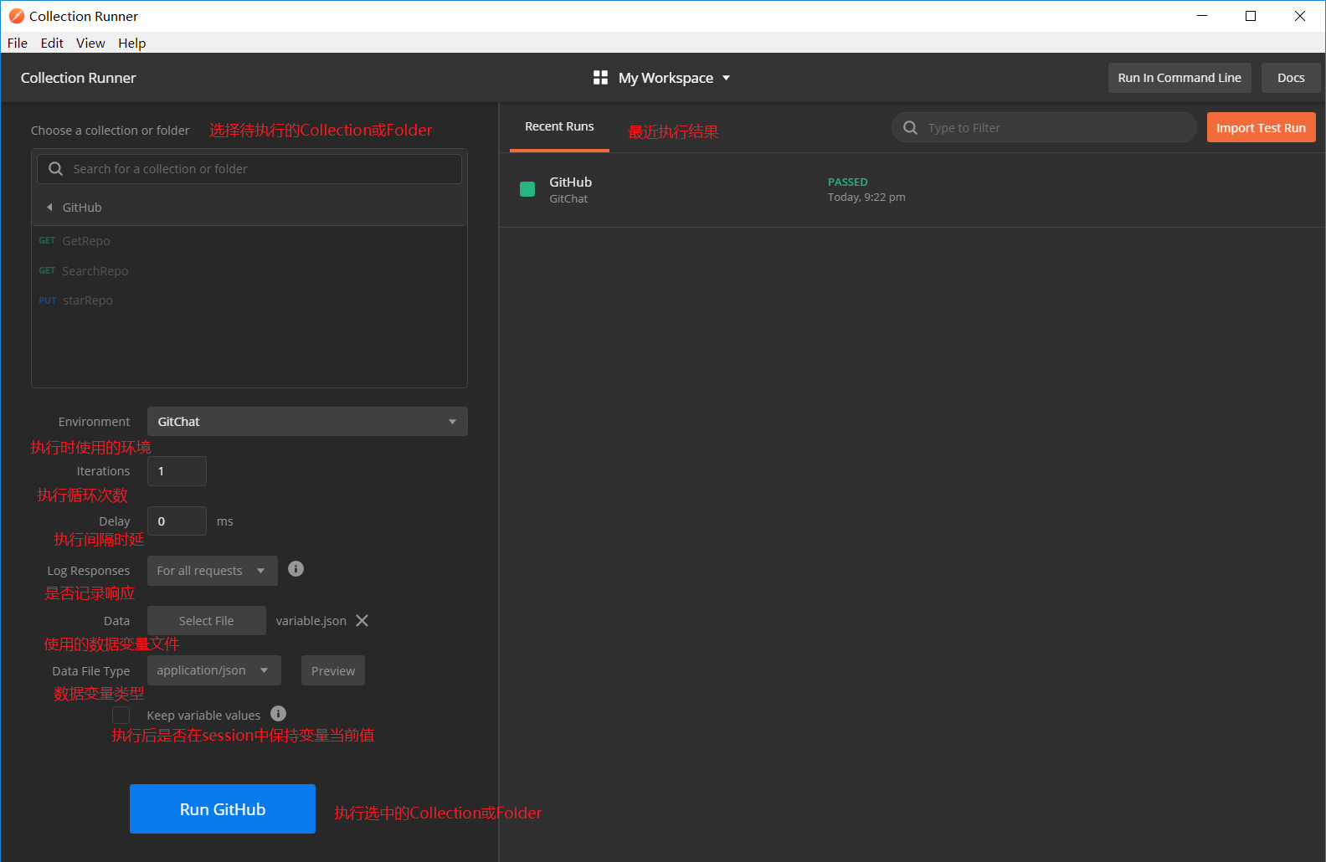Open the My Workspace dropdown
This screenshot has height=862, width=1326.
point(662,78)
